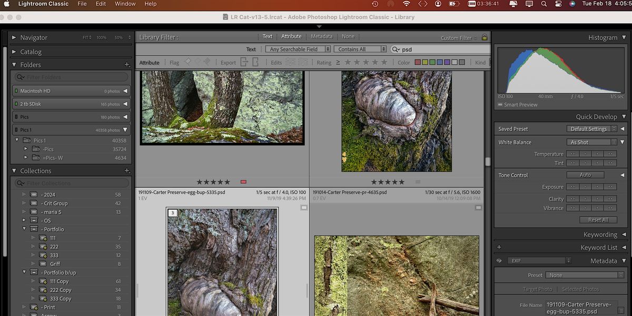This screenshot has height=316, width=632.
Task: Click the plus icon in Folders panel
Action: [x=127, y=65]
